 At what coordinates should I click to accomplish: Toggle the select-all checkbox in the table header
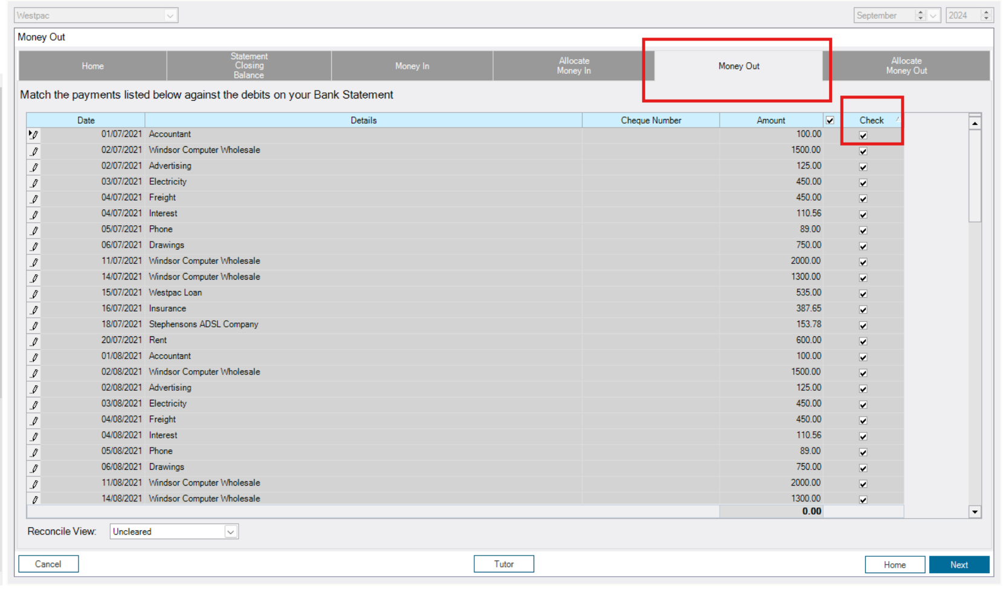point(830,120)
